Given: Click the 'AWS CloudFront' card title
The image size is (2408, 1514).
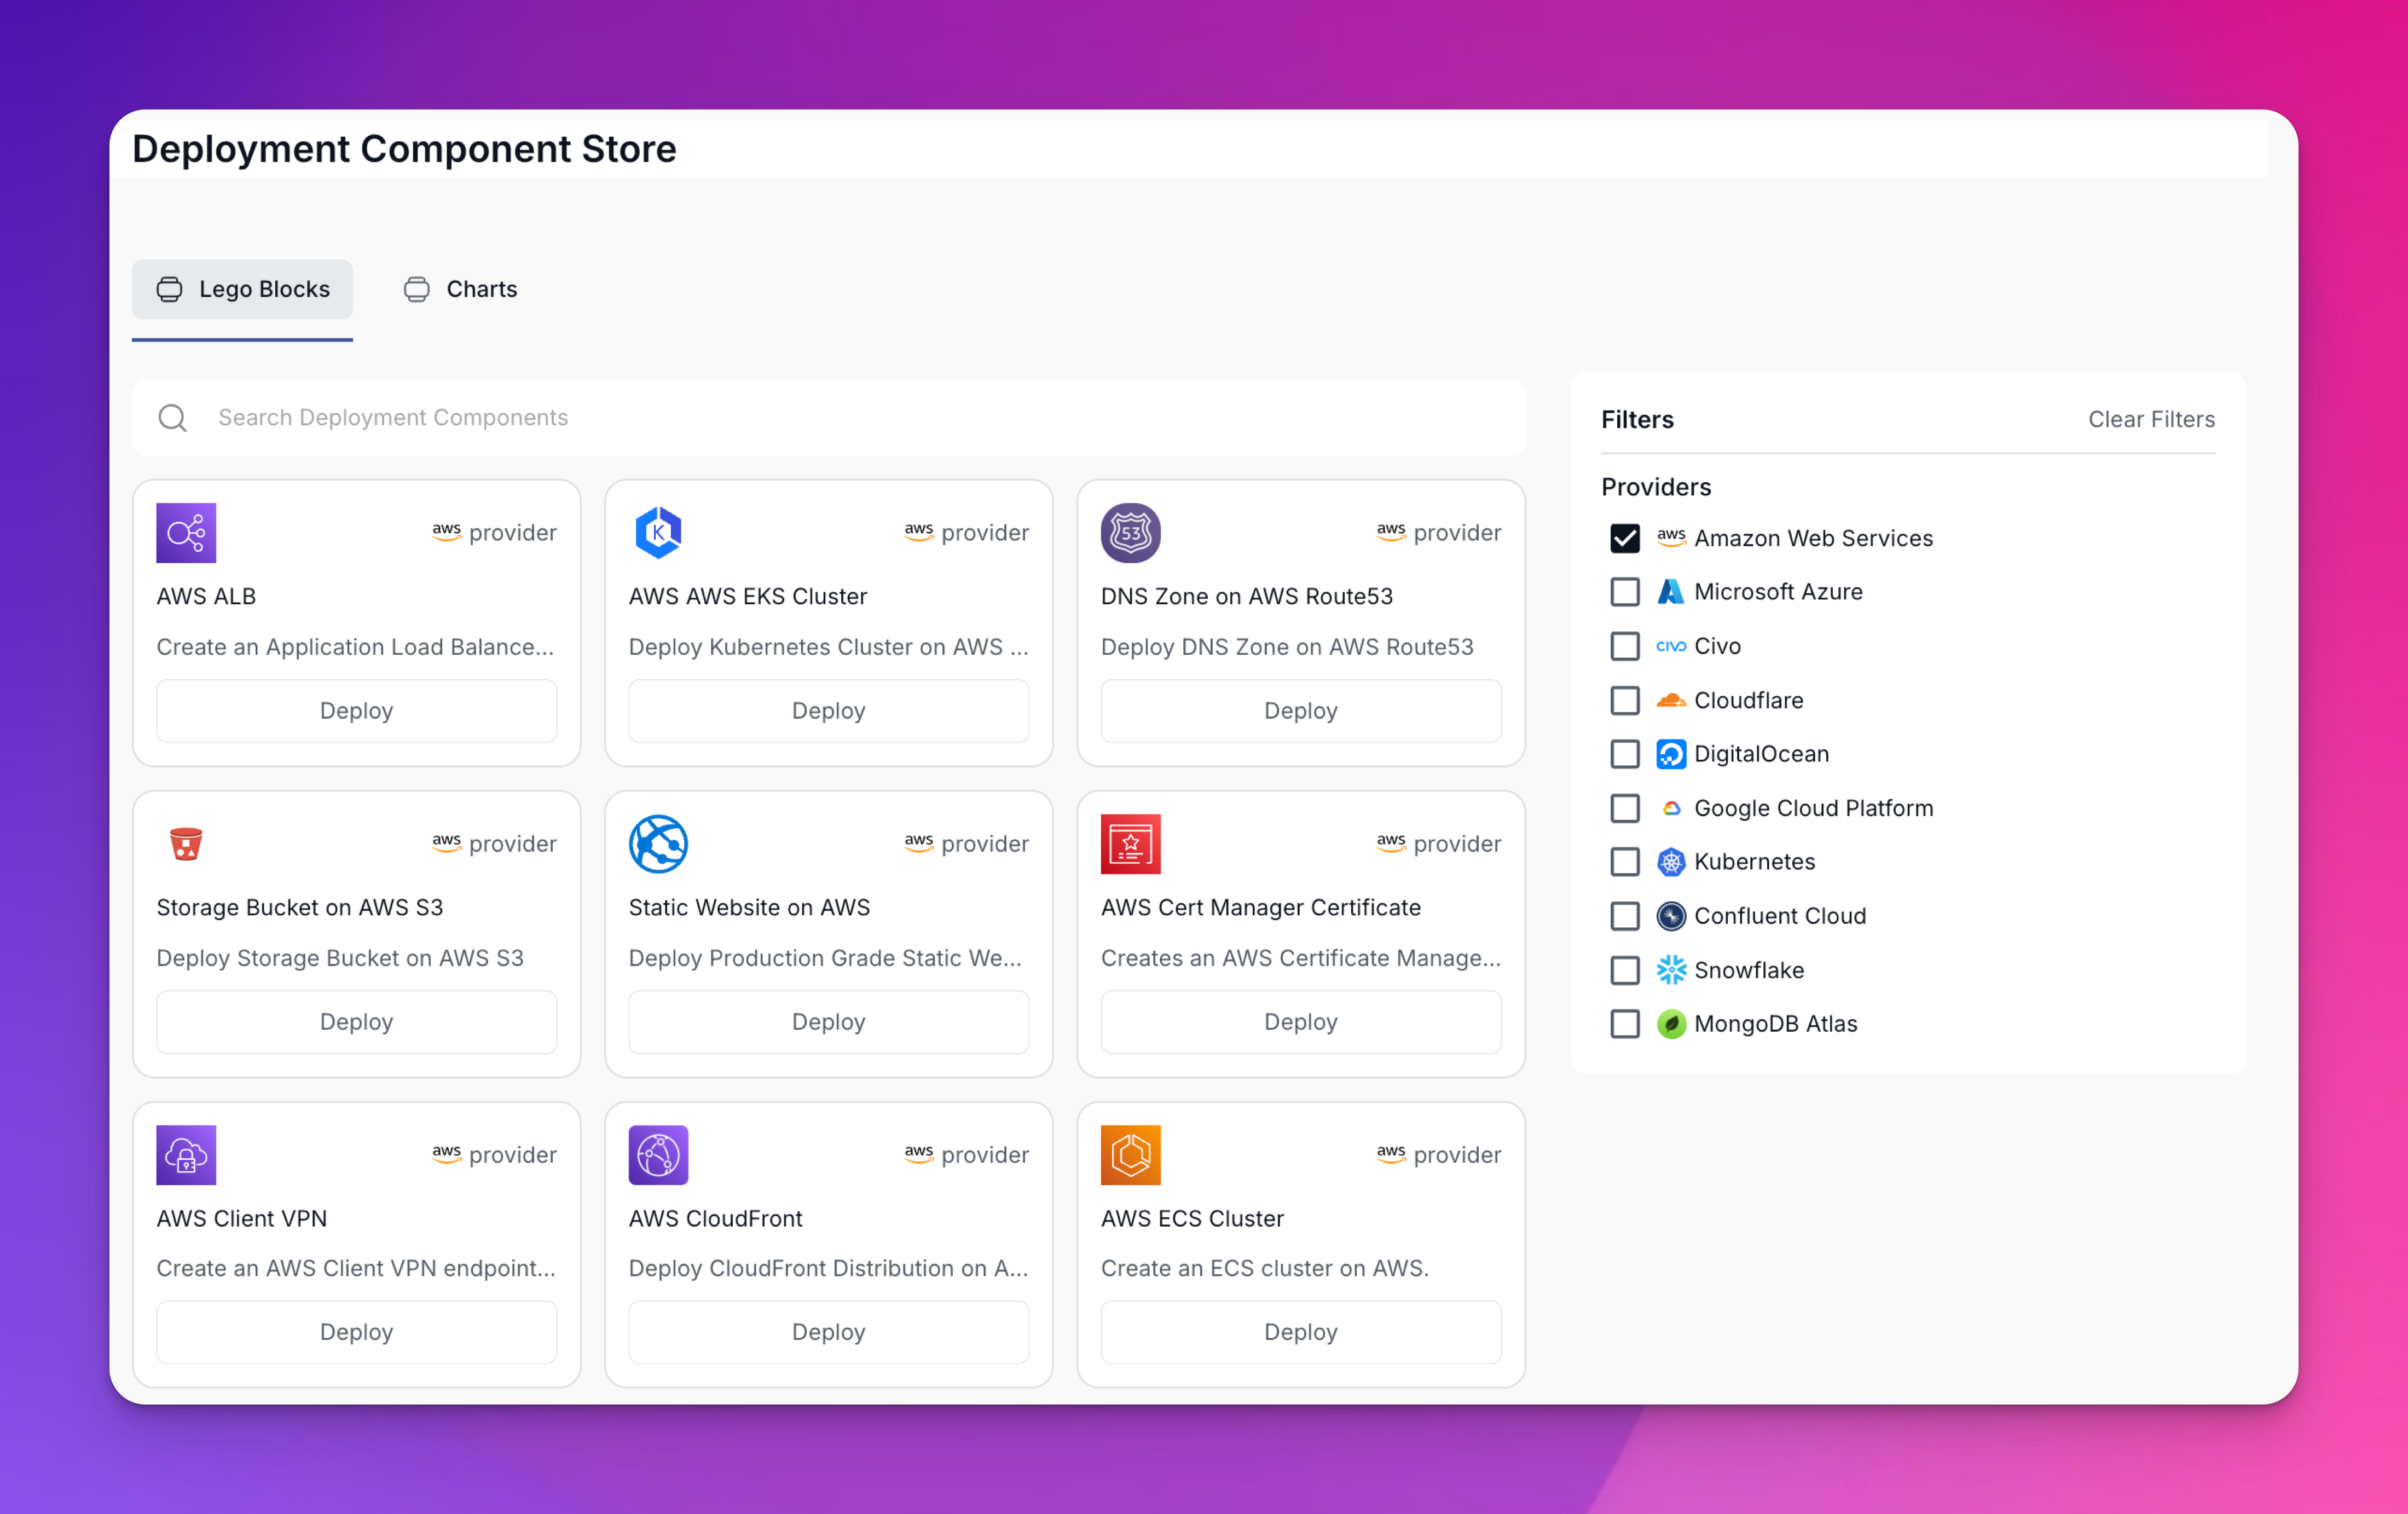Looking at the screenshot, I should (715, 1219).
